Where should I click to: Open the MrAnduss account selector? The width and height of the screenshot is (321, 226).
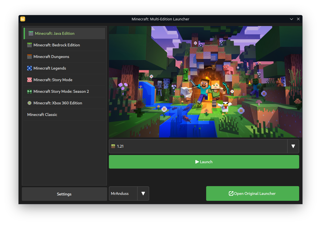point(129,193)
